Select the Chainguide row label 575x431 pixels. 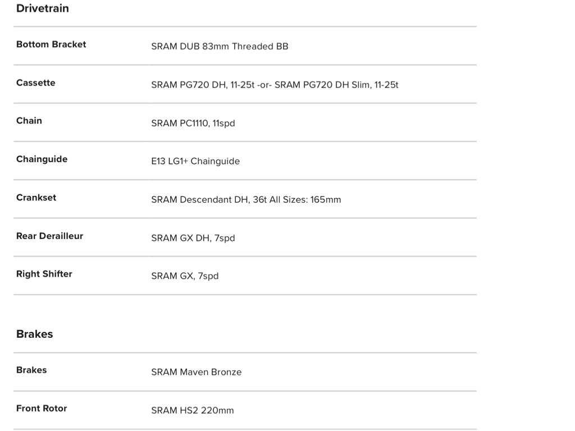tap(42, 159)
